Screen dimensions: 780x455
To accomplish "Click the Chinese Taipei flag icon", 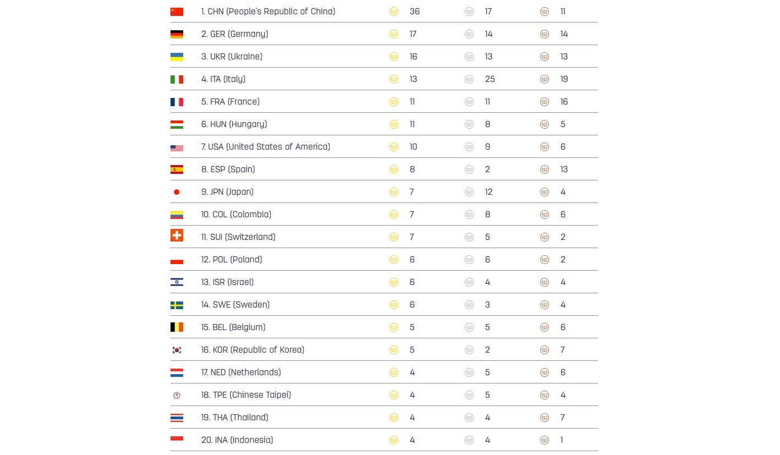I will [x=177, y=395].
